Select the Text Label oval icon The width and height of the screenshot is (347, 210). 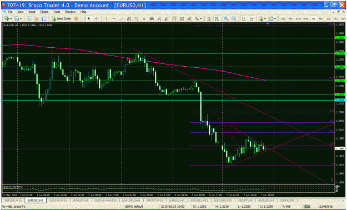(x=152, y=19)
